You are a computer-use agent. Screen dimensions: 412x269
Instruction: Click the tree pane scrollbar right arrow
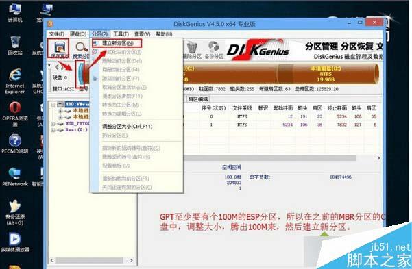point(132,260)
